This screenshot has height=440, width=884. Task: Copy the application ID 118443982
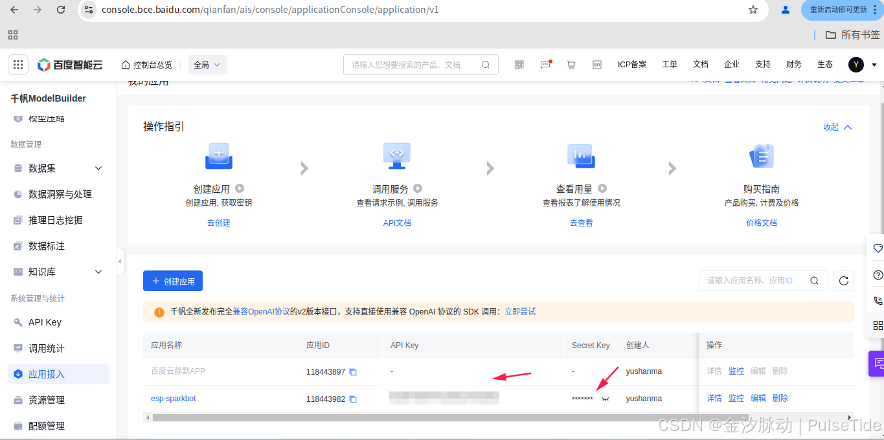[353, 399]
